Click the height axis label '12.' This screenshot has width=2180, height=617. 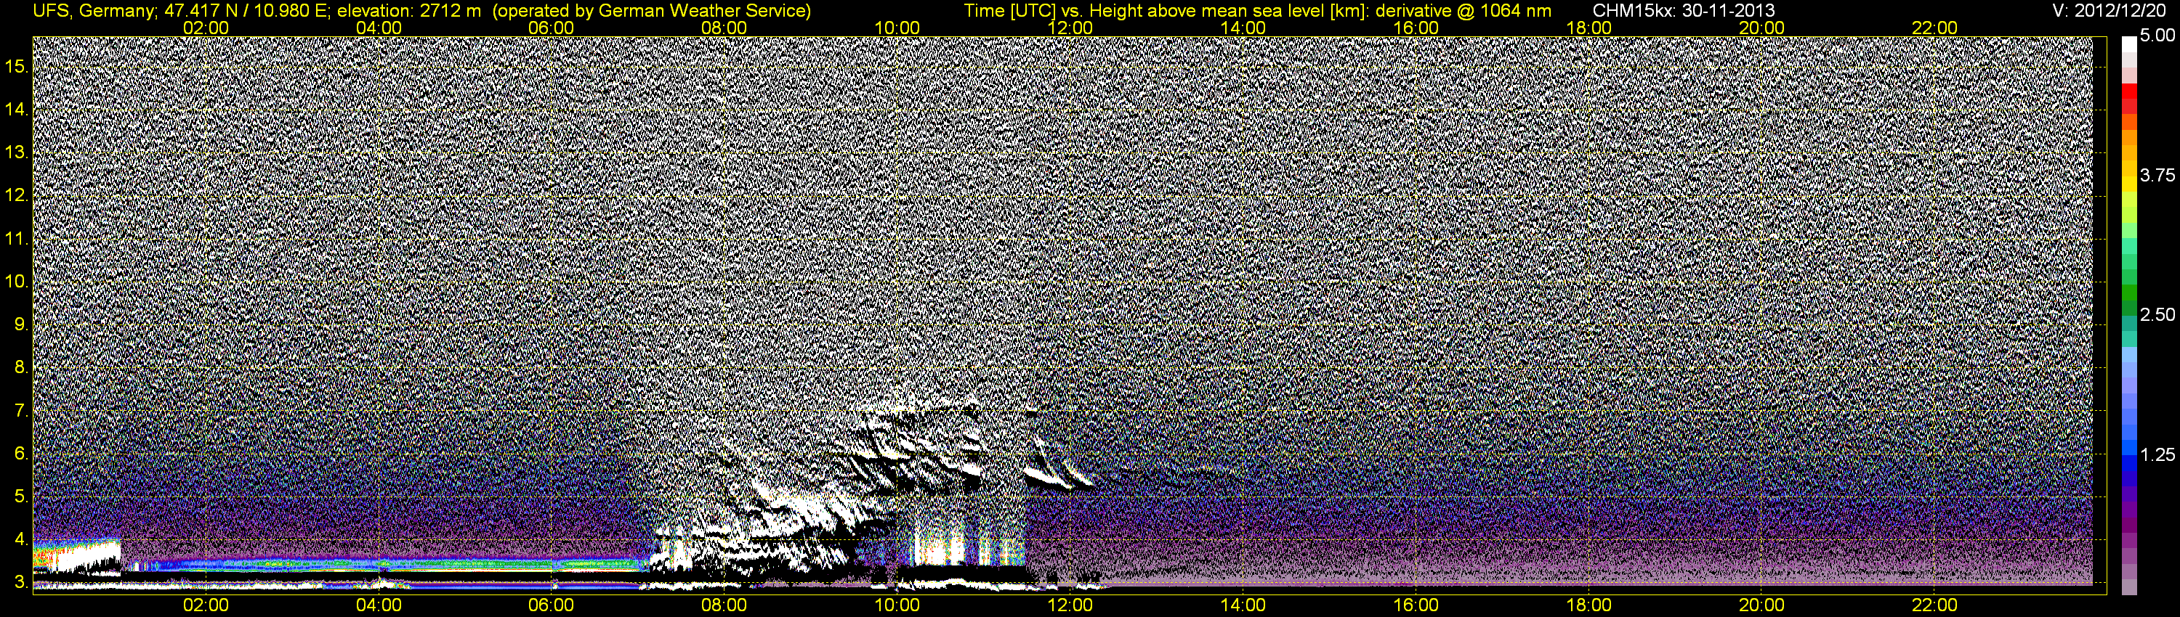click(17, 195)
